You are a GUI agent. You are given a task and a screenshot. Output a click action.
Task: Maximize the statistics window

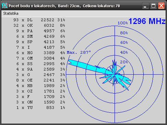(x=153, y=5)
